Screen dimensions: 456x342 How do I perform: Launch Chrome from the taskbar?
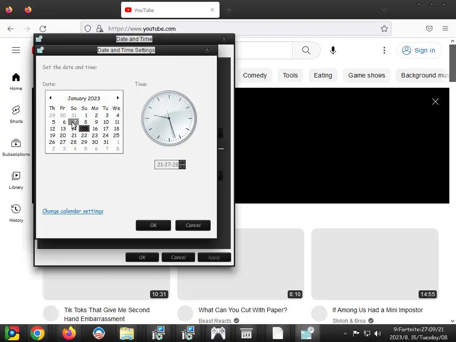click(37, 333)
